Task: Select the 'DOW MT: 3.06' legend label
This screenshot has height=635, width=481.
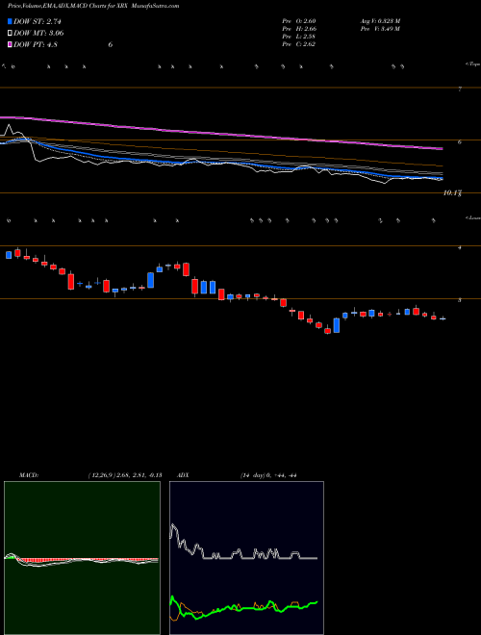Action: (38, 34)
